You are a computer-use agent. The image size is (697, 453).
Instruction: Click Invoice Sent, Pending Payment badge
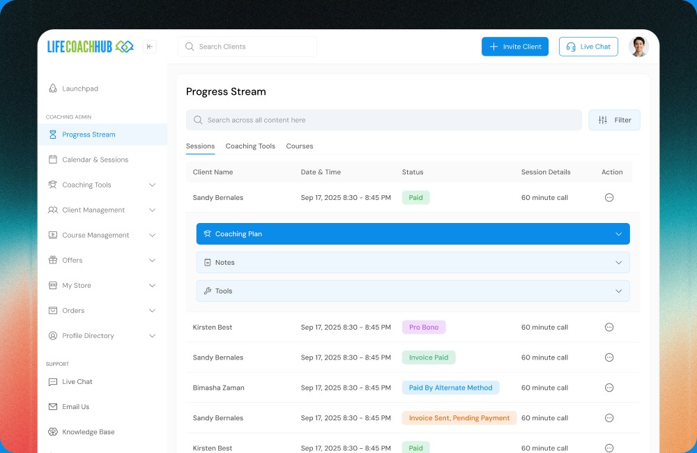click(x=459, y=418)
